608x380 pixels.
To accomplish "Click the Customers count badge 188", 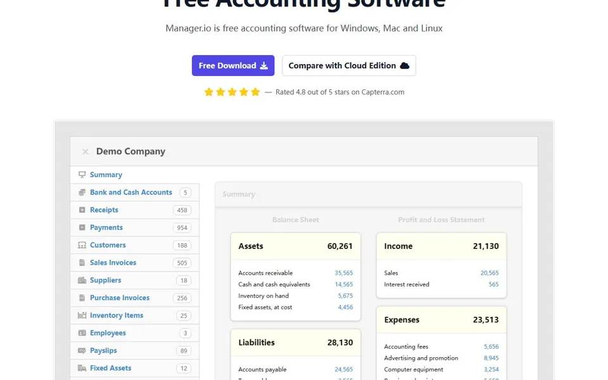I will click(182, 246).
